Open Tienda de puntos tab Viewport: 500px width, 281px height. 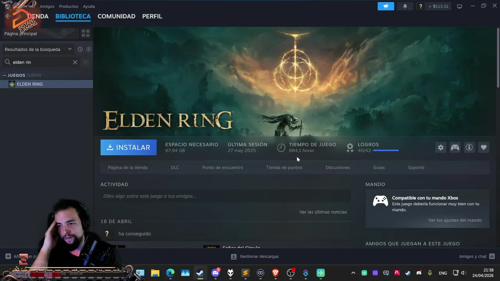coord(284,167)
